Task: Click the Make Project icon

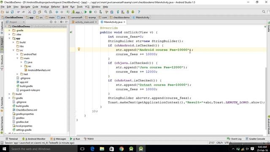Action: [68, 12]
